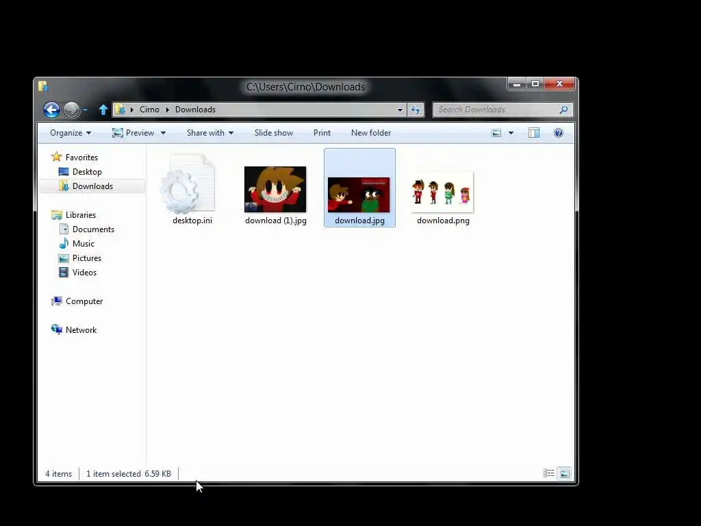This screenshot has height=526, width=701.
Task: Open the Music library
Action: [83, 244]
